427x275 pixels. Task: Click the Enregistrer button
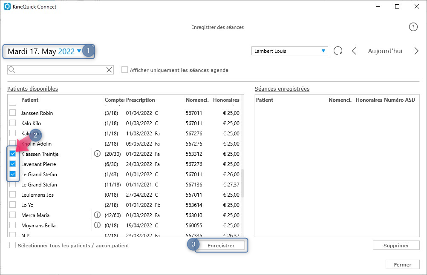(221, 245)
